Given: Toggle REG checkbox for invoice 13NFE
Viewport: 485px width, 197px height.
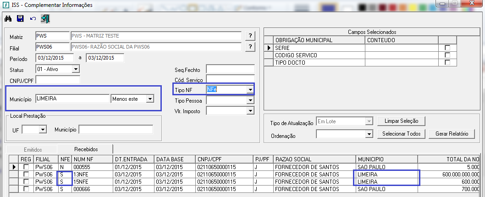Looking at the screenshot, I should point(27,175).
